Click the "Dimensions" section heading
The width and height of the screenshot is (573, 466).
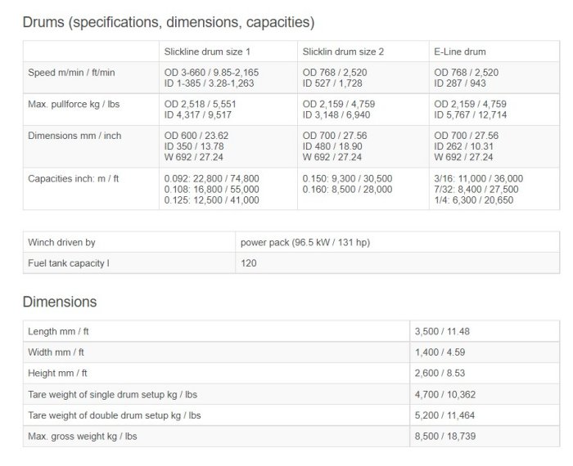coord(60,302)
